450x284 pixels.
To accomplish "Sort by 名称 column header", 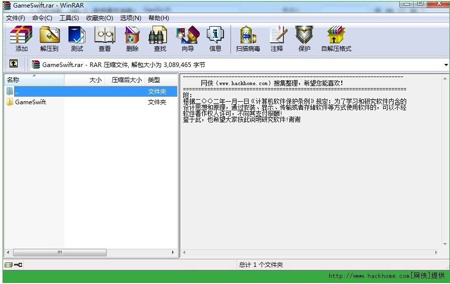I will [x=34, y=80].
